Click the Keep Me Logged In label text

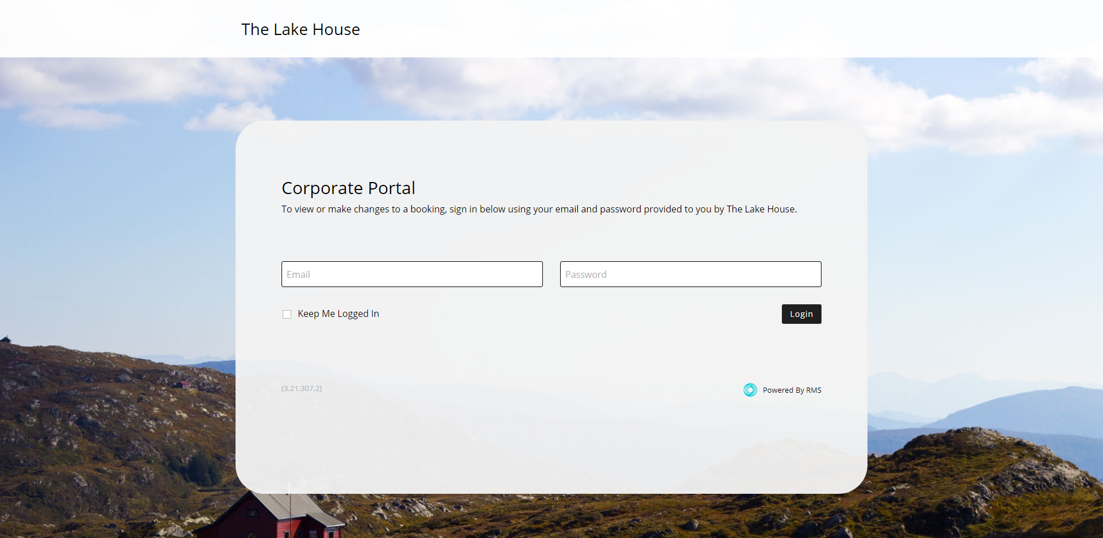coord(338,313)
